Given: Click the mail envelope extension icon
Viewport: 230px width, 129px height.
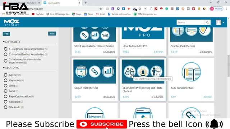Looking at the screenshot, I should 107,9.
